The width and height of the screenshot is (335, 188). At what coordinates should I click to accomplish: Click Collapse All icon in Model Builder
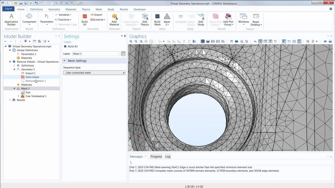tap(35, 42)
